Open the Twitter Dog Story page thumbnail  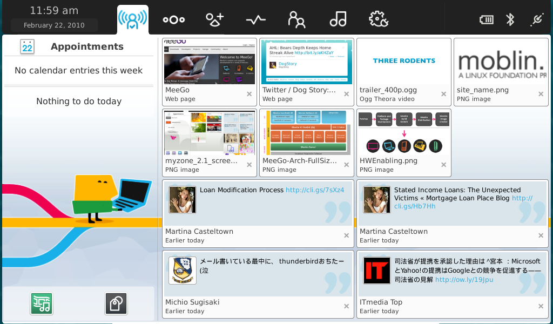click(x=307, y=62)
